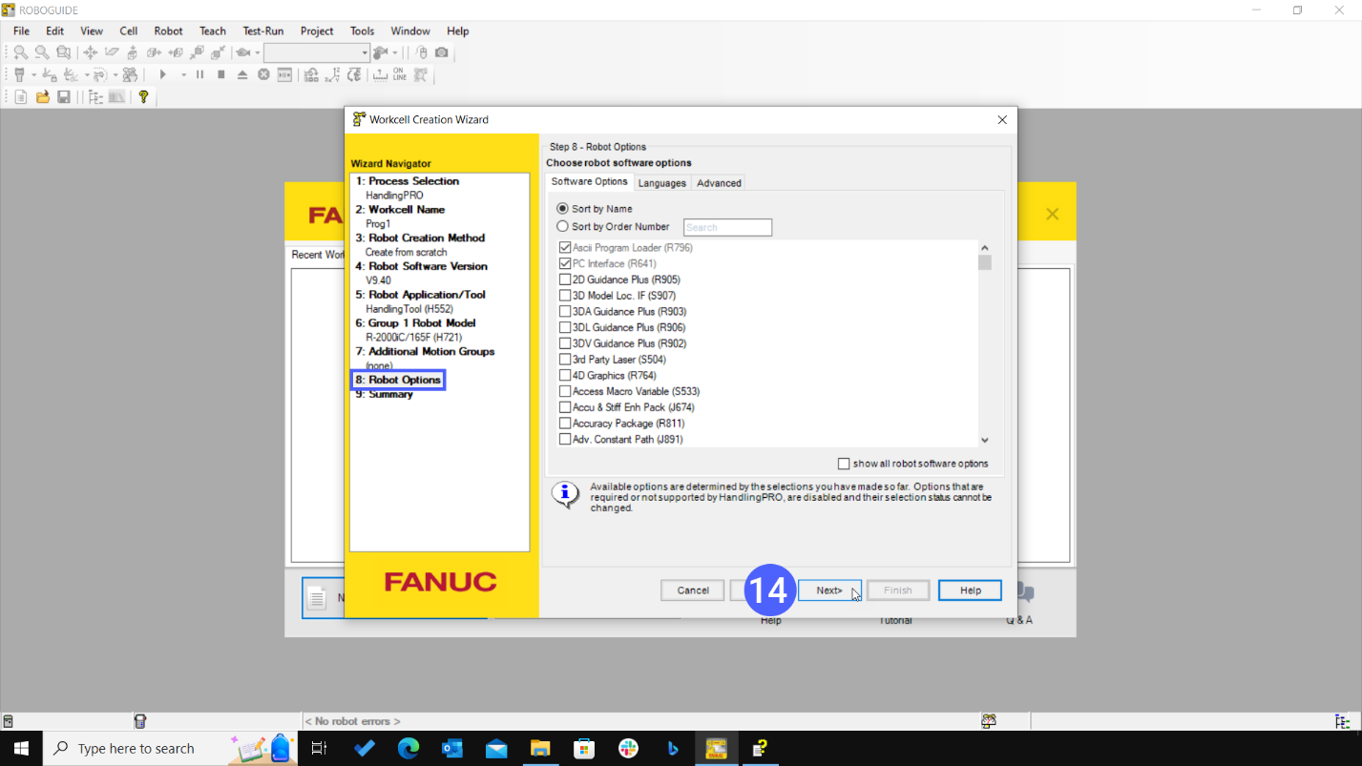The height and width of the screenshot is (766, 1362).
Task: Abort all programs using the X icon
Action: pos(264,74)
